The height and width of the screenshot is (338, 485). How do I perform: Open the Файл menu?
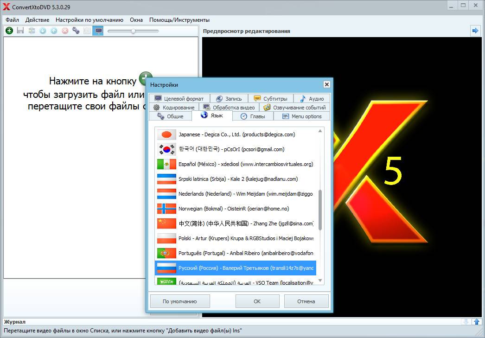pos(13,20)
